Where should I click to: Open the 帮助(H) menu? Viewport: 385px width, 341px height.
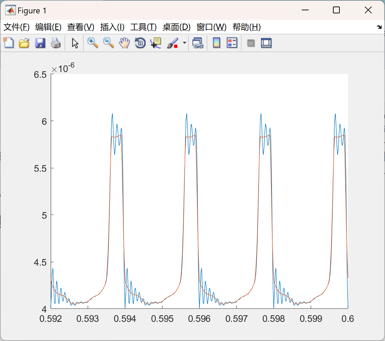(247, 27)
